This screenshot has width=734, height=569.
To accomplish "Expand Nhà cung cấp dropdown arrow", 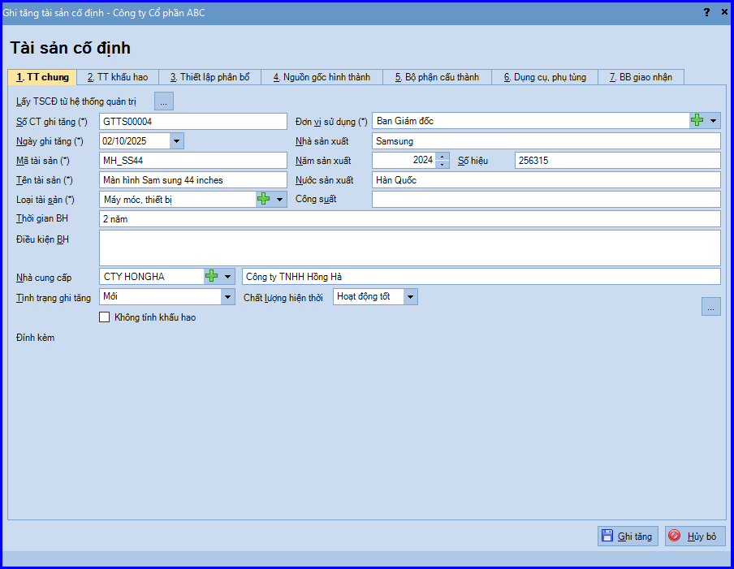I will tap(227, 277).
